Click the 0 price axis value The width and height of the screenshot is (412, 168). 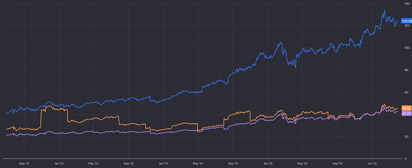point(407,159)
